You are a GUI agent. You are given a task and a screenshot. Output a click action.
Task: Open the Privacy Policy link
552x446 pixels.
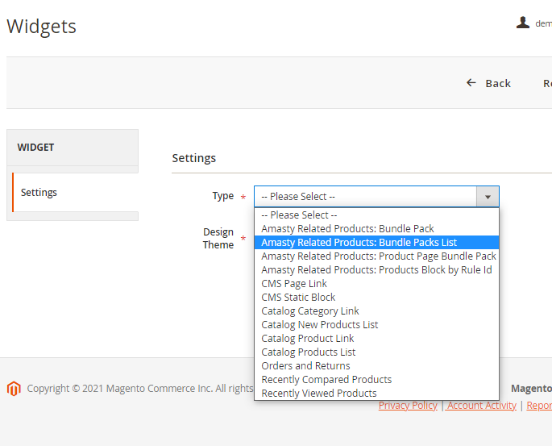408,406
